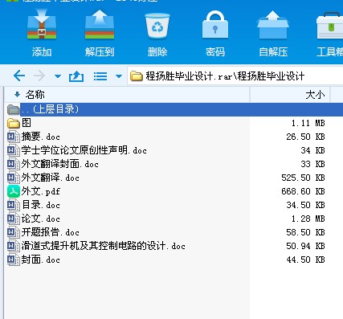Click the 1.11 MB size value
Image resolution: width=343 pixels, height=319 pixels.
[308, 123]
